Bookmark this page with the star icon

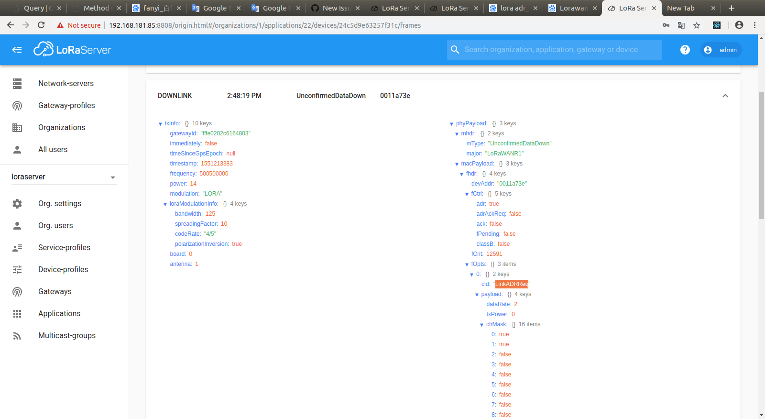[x=697, y=25]
